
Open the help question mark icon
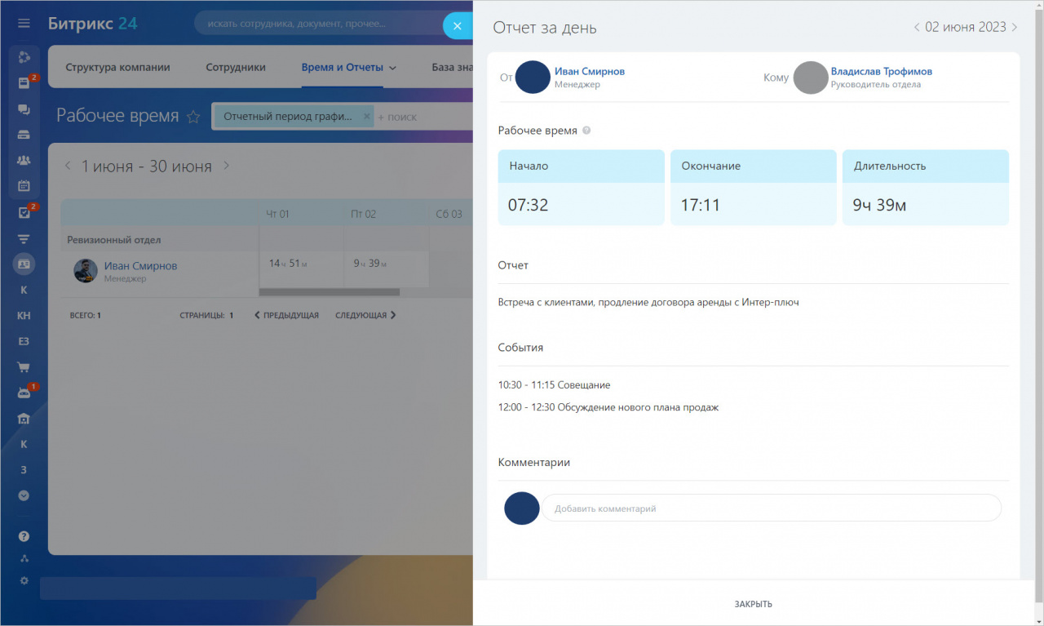24,536
